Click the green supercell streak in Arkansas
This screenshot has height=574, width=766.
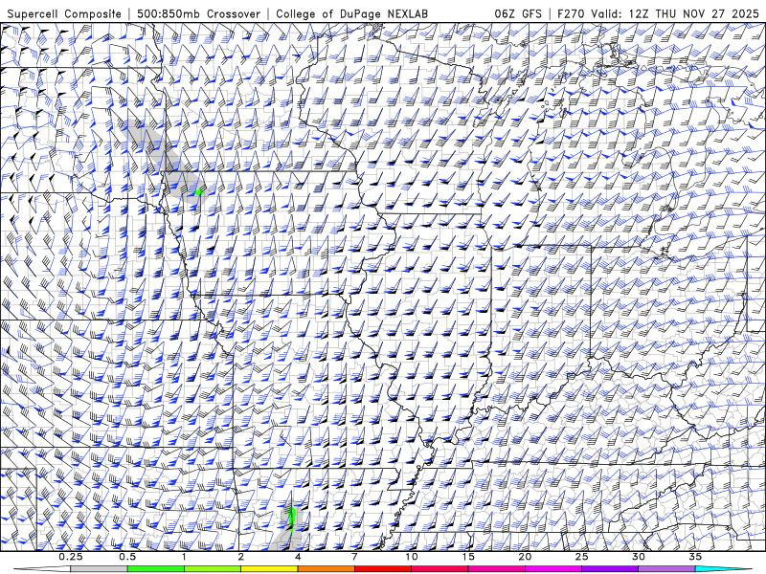[292, 519]
